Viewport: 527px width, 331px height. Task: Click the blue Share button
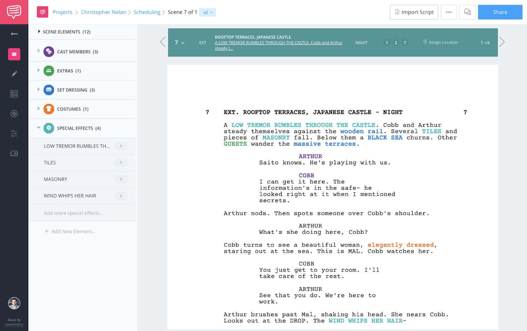[x=500, y=12]
